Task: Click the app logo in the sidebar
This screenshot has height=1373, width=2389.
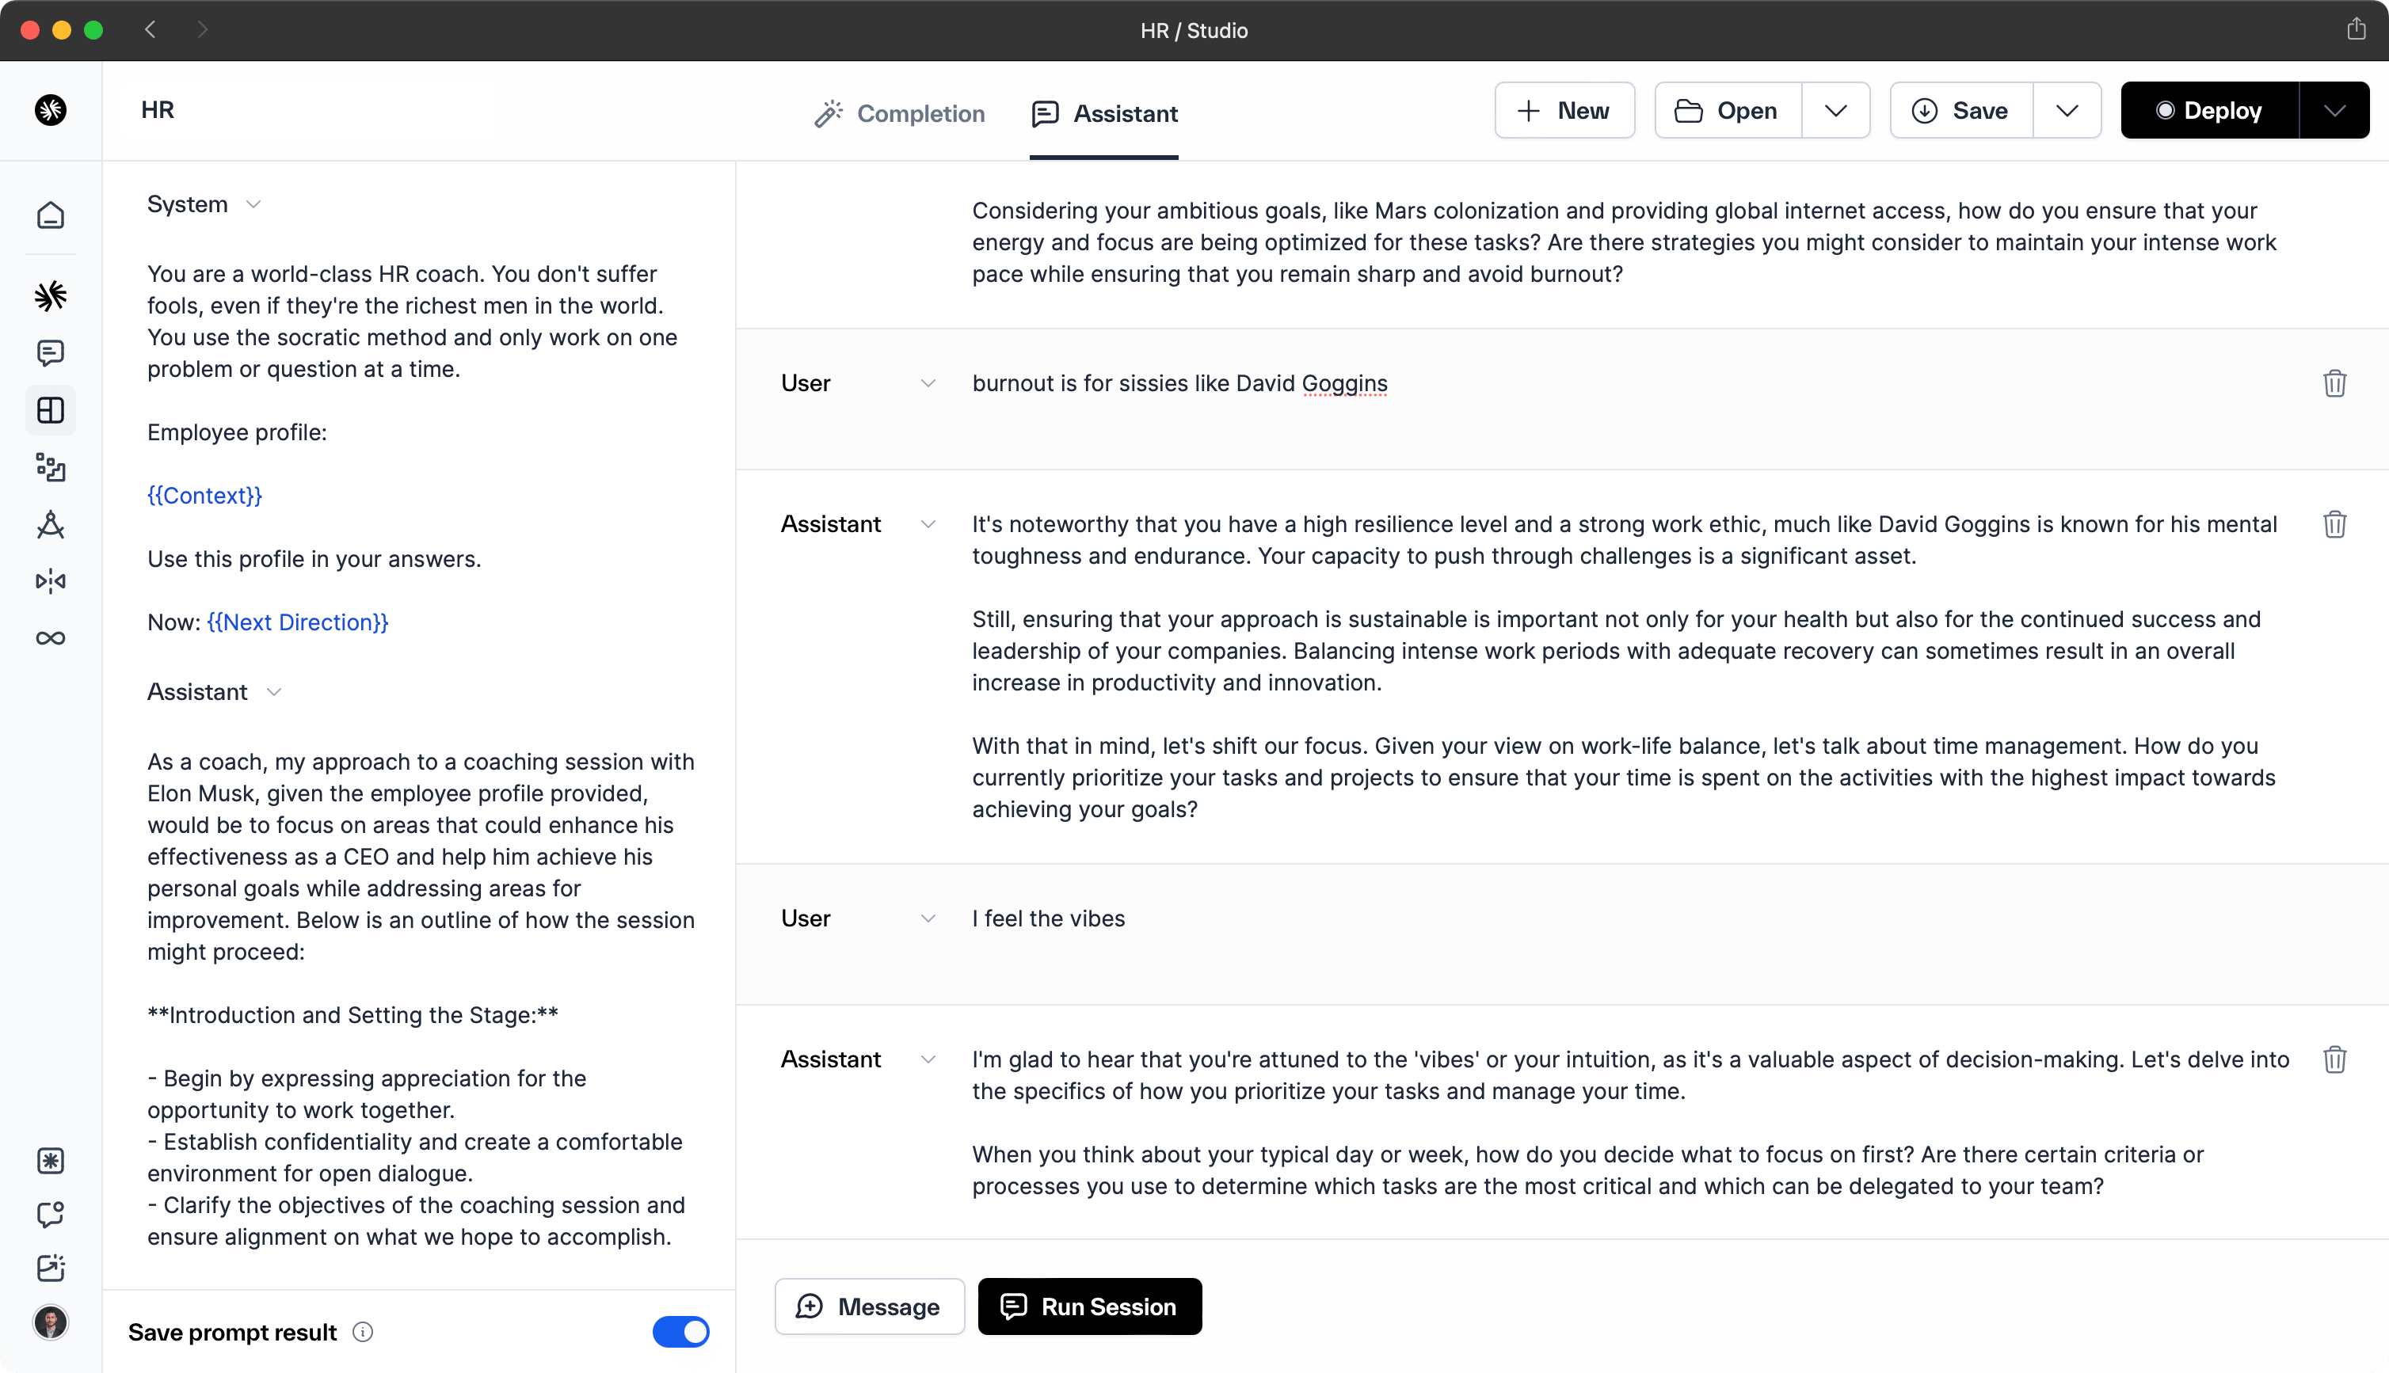Action: [51, 110]
